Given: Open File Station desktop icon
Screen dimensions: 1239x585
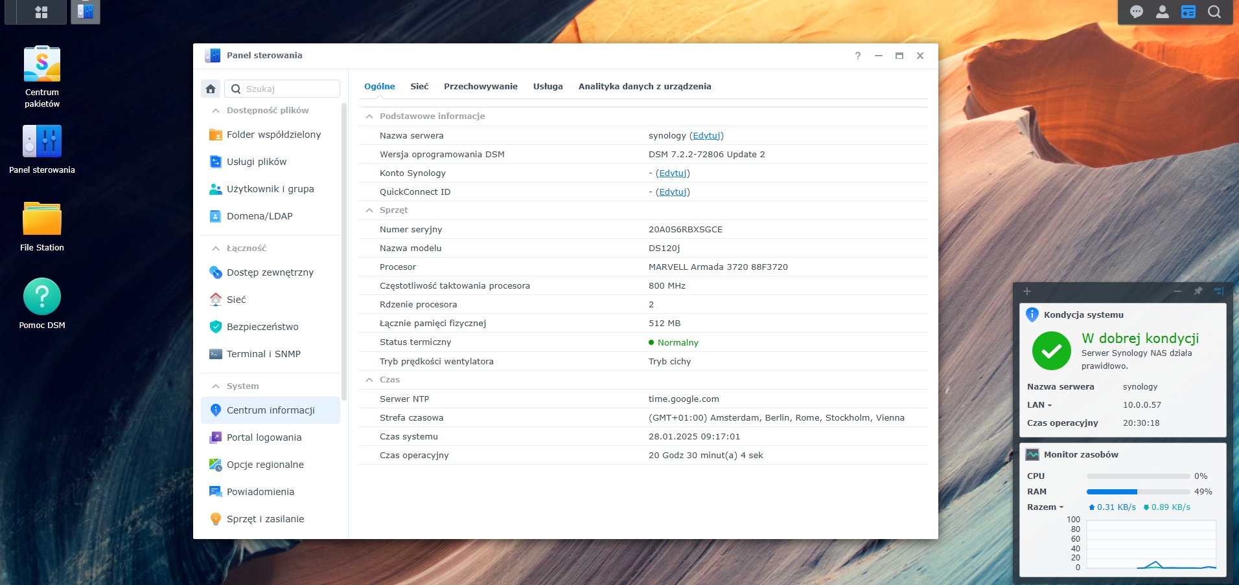Looking at the screenshot, I should point(42,219).
